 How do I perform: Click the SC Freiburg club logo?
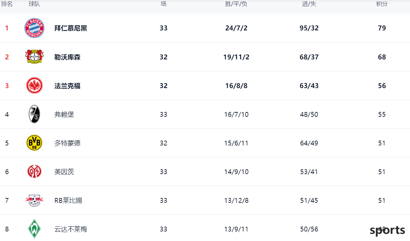click(x=34, y=114)
